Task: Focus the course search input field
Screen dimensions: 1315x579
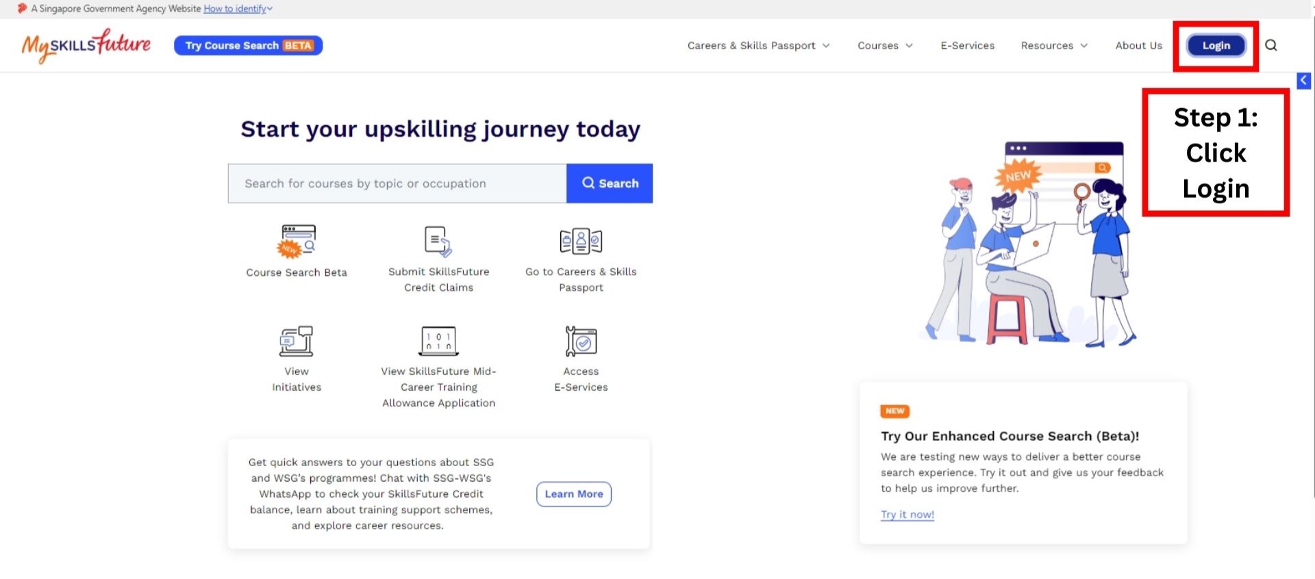Action: (397, 183)
